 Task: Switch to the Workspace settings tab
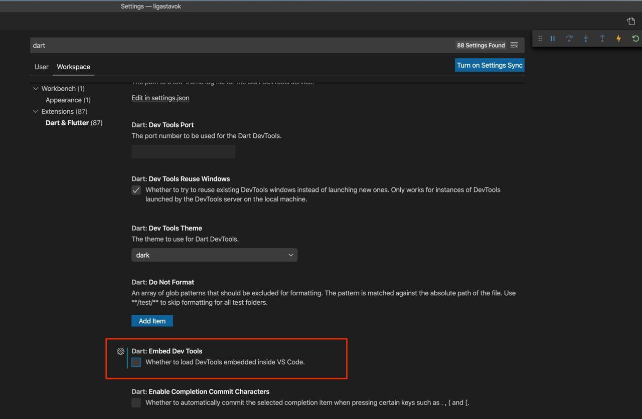73,67
